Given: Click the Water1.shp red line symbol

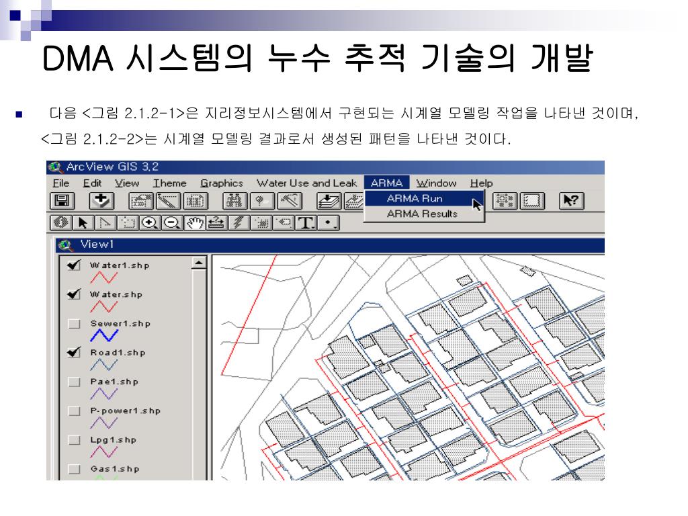Looking at the screenshot, I should pos(104,277).
